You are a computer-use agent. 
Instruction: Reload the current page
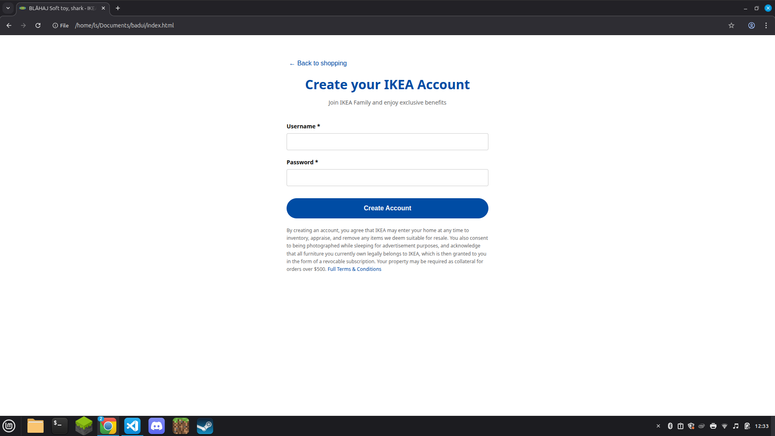(x=38, y=25)
